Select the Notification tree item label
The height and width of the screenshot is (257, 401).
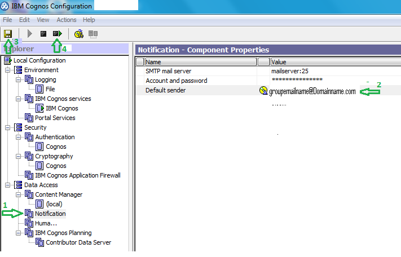pyautogui.click(x=50, y=214)
